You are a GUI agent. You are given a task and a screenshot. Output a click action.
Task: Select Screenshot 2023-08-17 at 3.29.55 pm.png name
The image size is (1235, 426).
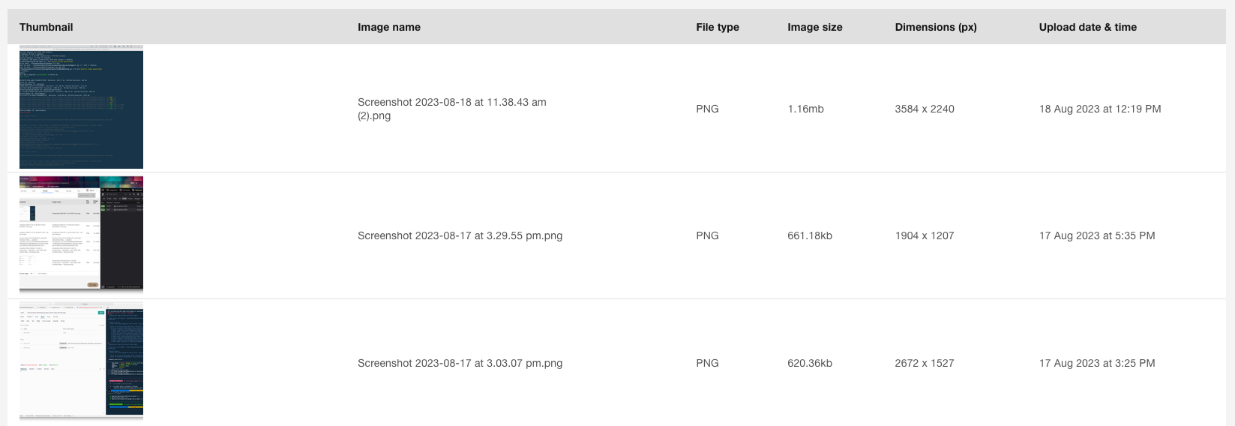click(x=460, y=235)
